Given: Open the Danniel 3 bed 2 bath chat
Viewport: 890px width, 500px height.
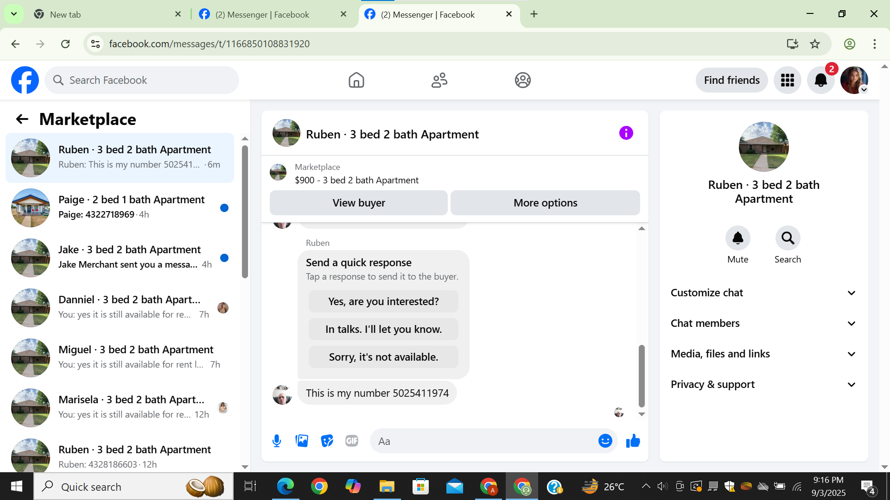Looking at the screenshot, I should [120, 308].
